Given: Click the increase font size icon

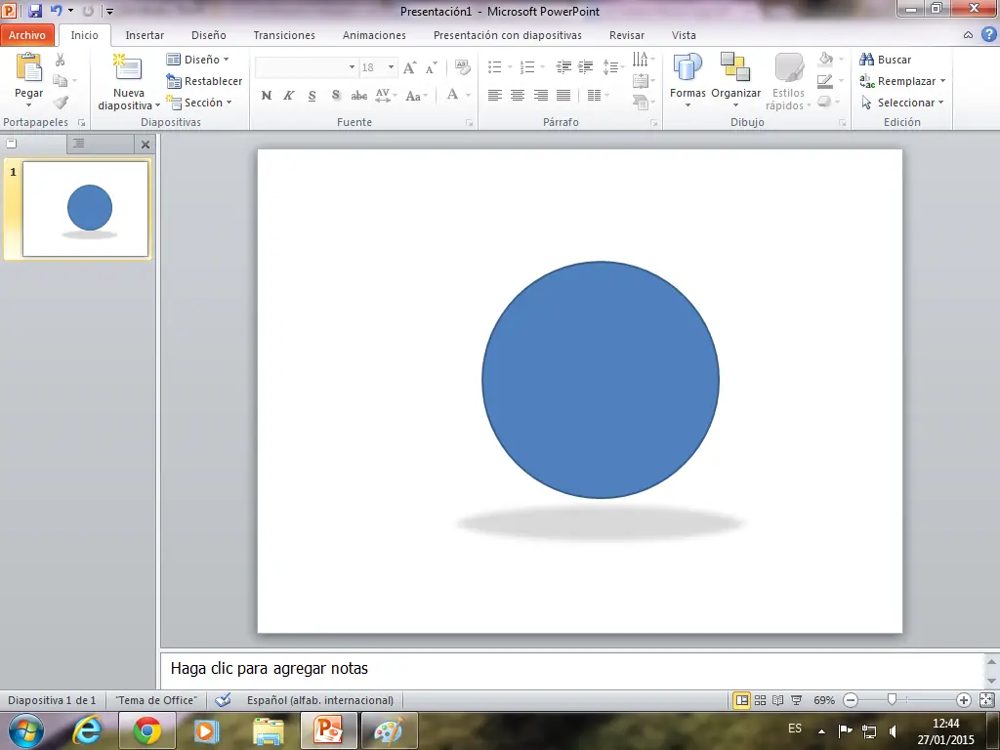Looking at the screenshot, I should (x=410, y=67).
